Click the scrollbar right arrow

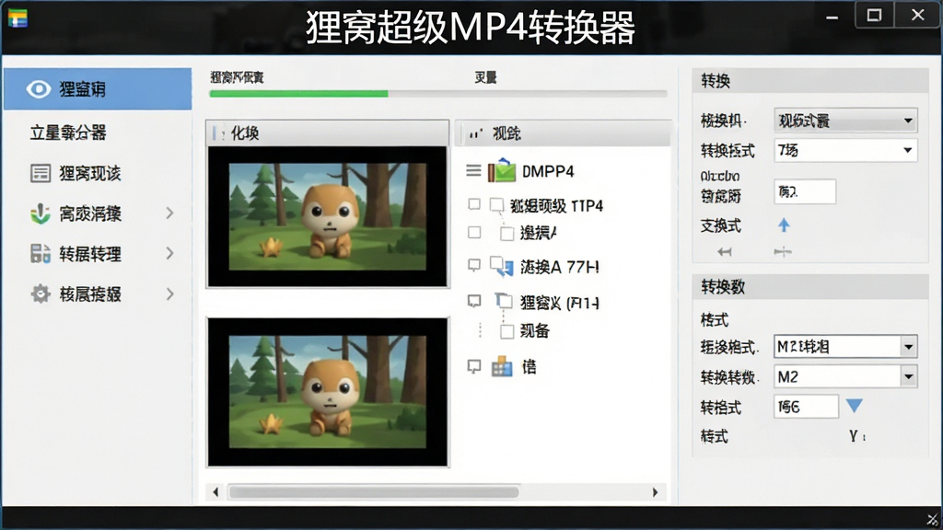(655, 492)
